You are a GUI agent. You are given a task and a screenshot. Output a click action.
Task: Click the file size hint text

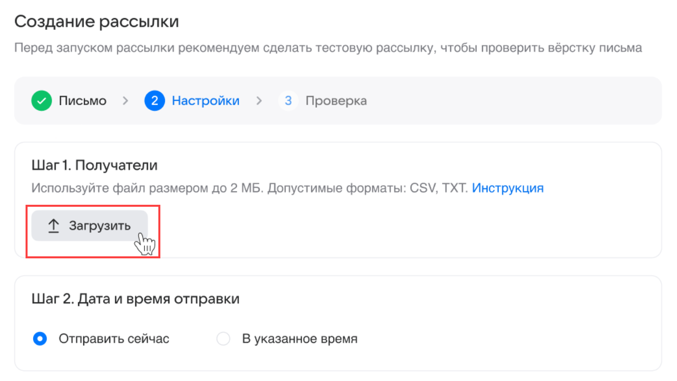[x=250, y=188]
